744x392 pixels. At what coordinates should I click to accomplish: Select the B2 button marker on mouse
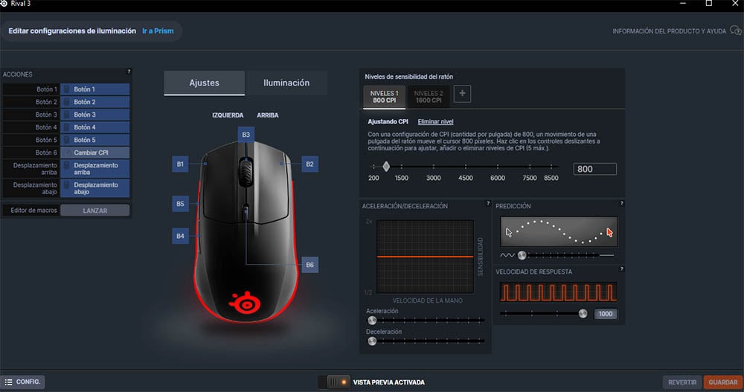[x=310, y=164]
